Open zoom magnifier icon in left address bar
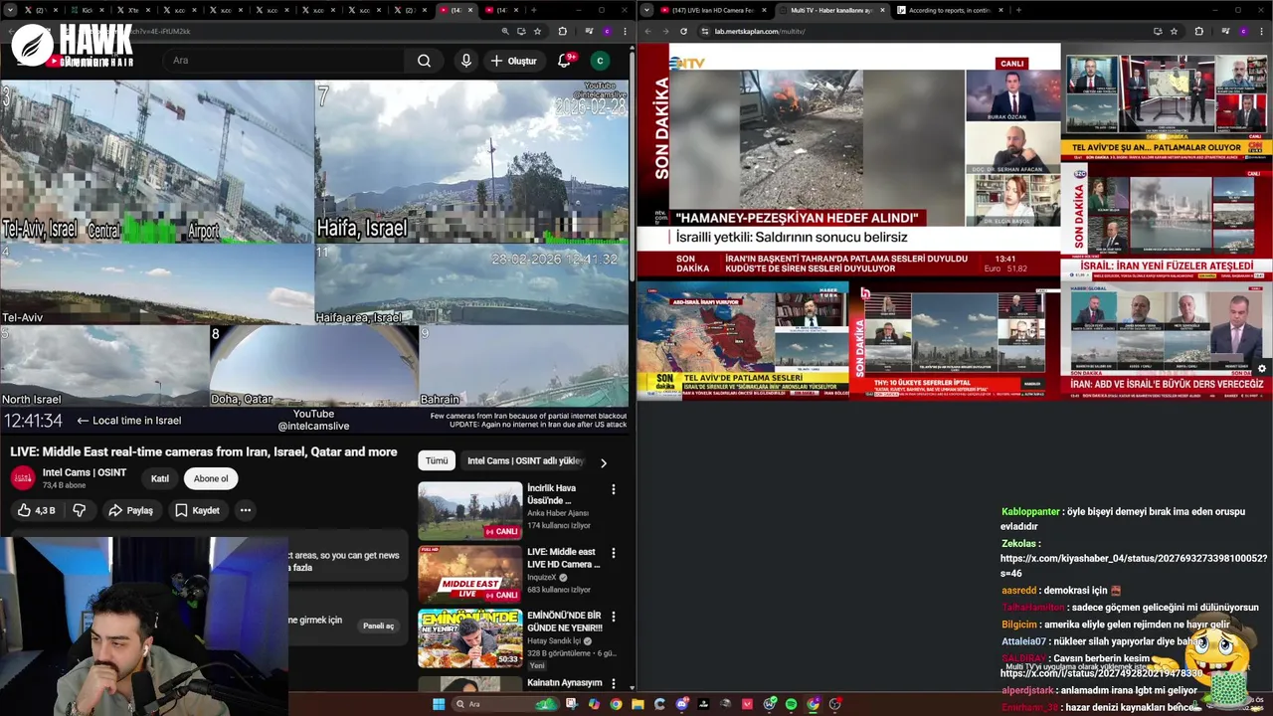This screenshot has width=1273, height=716. coord(505,31)
